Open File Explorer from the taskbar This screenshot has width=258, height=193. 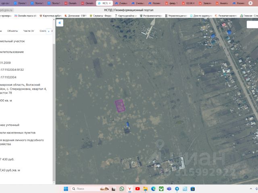[x=145, y=189]
